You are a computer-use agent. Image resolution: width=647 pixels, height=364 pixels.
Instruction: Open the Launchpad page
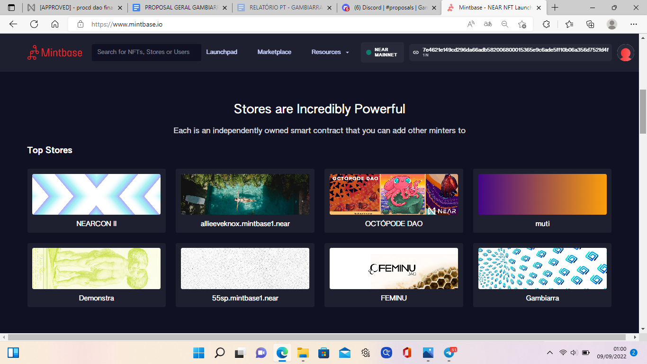[222, 52]
